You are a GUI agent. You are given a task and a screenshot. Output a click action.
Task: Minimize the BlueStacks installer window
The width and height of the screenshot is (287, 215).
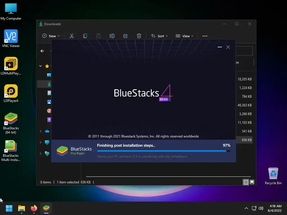click(220, 47)
